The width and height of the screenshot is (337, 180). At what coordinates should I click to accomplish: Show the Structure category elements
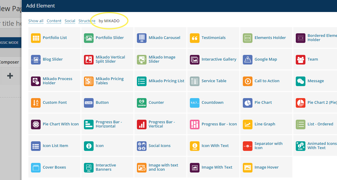pos(87,21)
